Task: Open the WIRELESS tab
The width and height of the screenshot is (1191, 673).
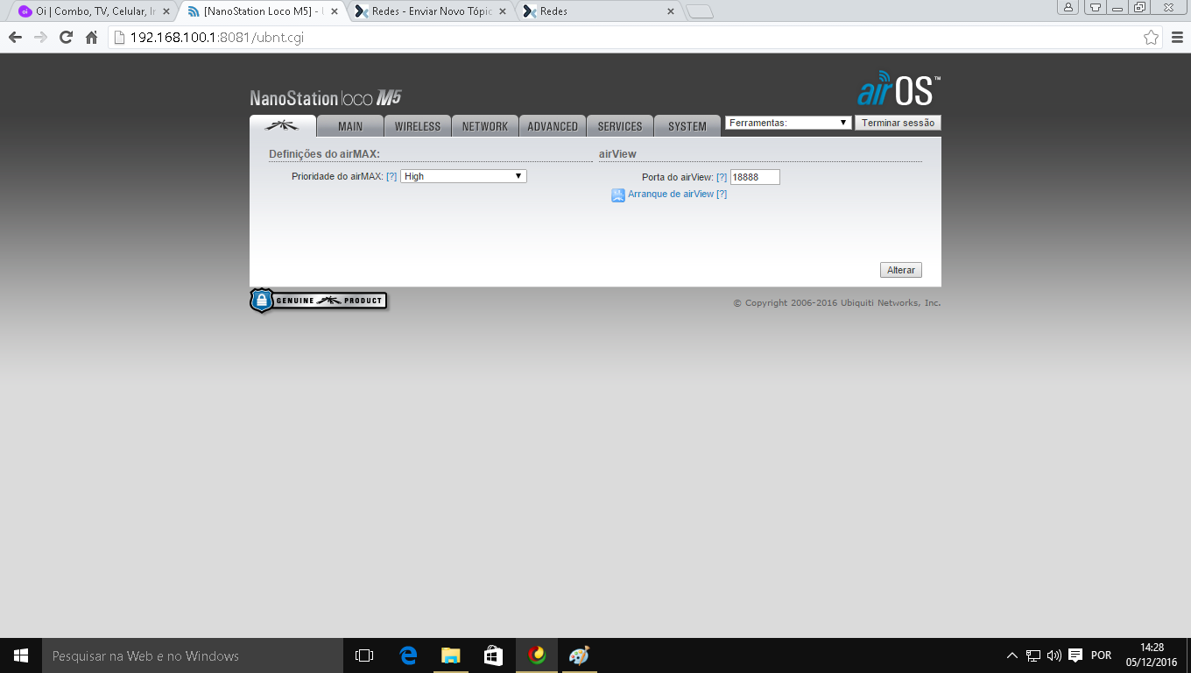Action: click(418, 126)
